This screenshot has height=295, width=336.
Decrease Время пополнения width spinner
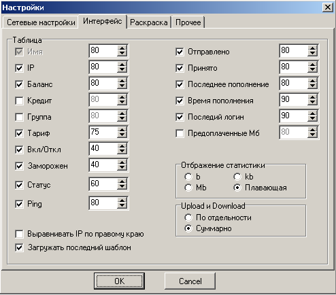point(312,103)
